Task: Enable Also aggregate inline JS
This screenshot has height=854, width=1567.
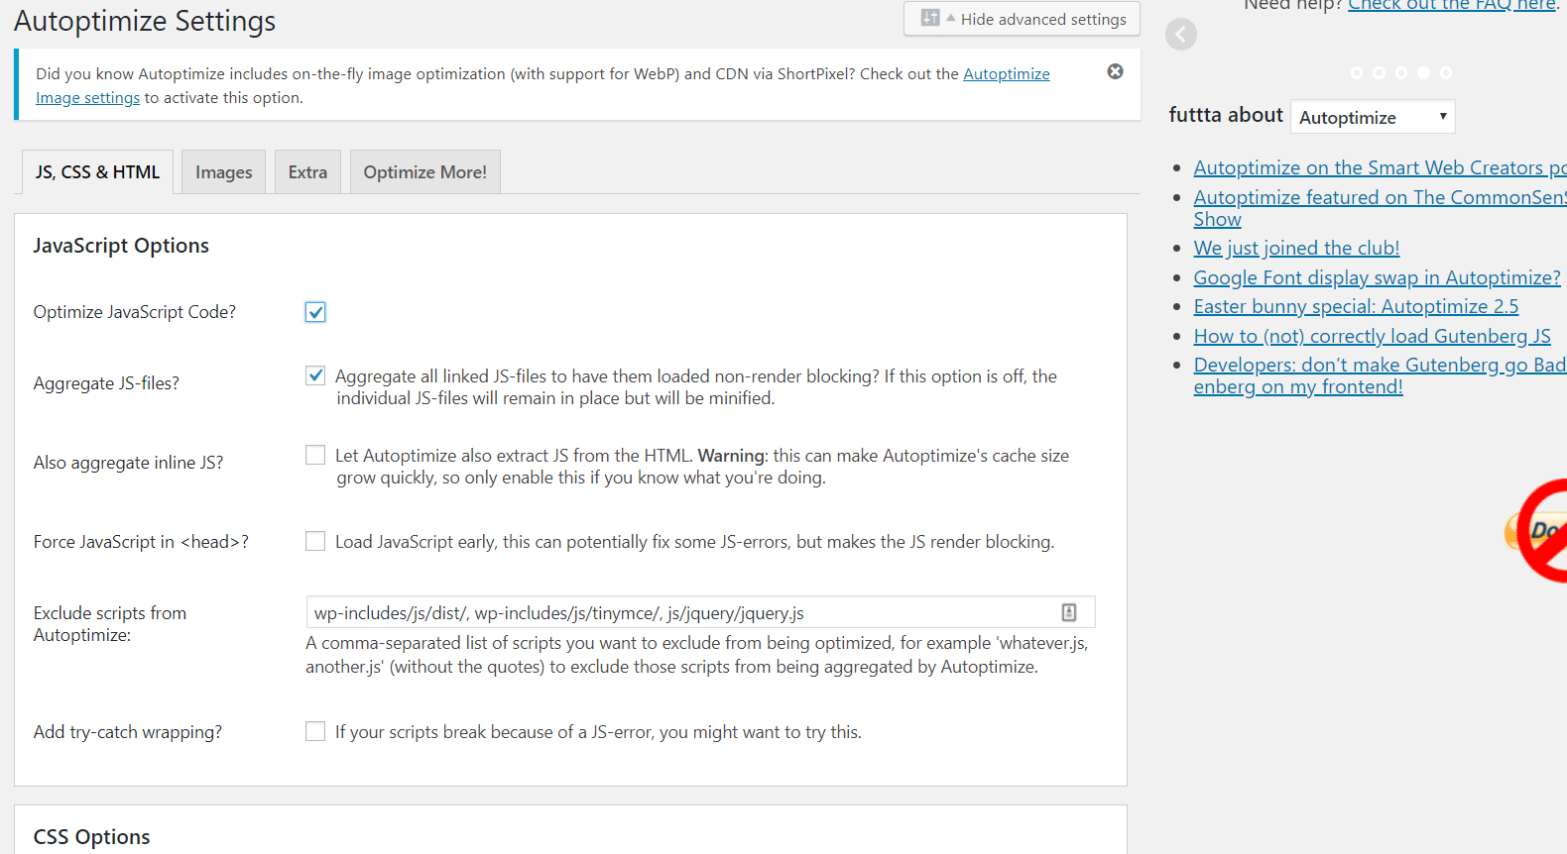Action: [x=315, y=455]
